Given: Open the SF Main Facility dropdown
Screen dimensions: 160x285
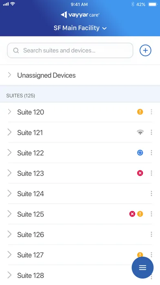Looking at the screenshot, I should (80, 28).
